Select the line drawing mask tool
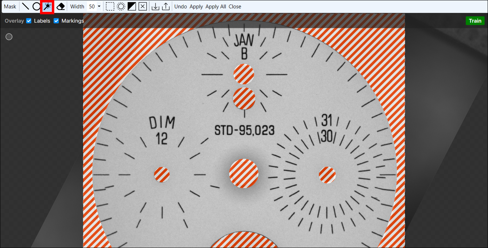The height and width of the screenshot is (248, 488). tap(25, 7)
